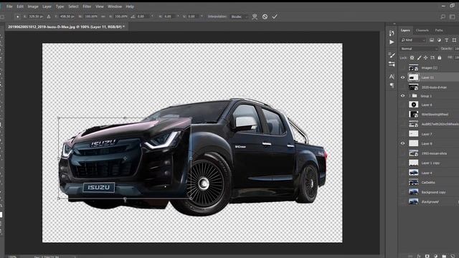Viewport: 459px width, 258px height.
Task: Filter layers by shape layers icon
Action: point(454,40)
